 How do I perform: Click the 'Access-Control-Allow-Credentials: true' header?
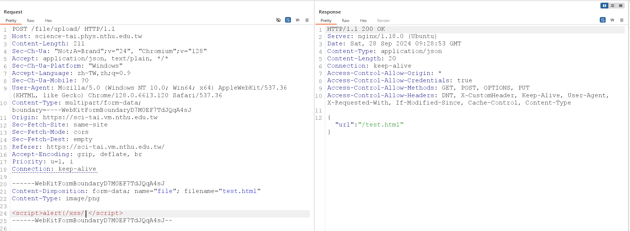(x=400, y=81)
